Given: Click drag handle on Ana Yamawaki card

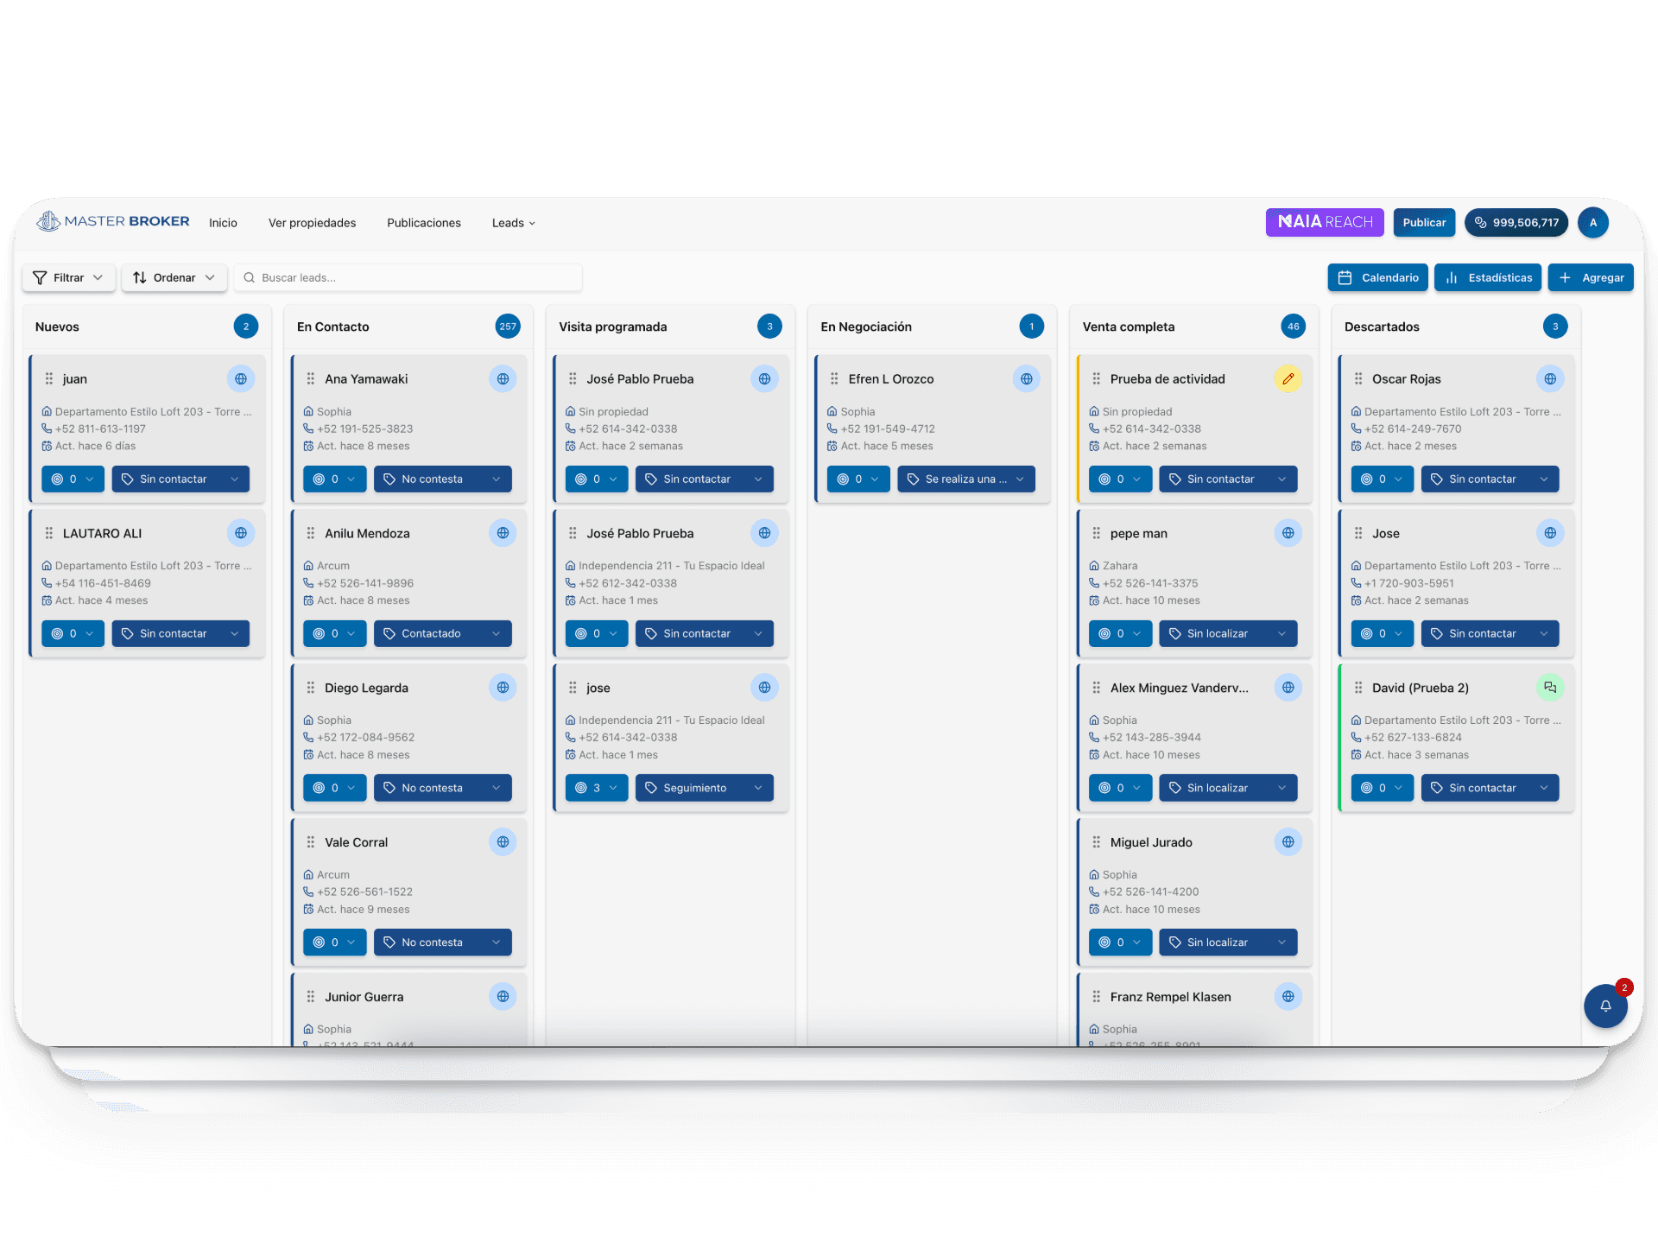Looking at the screenshot, I should pos(311,378).
